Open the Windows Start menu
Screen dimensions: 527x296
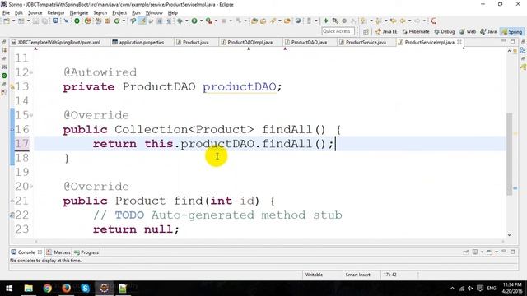(x=9, y=289)
